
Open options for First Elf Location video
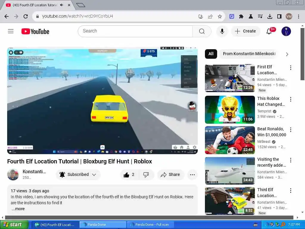pos(291,68)
